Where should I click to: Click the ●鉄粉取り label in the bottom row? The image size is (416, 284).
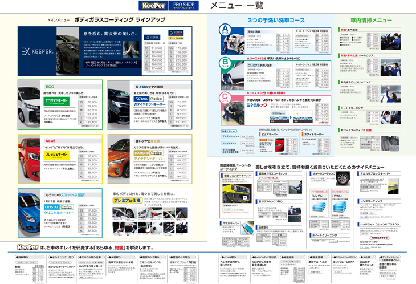22,257
